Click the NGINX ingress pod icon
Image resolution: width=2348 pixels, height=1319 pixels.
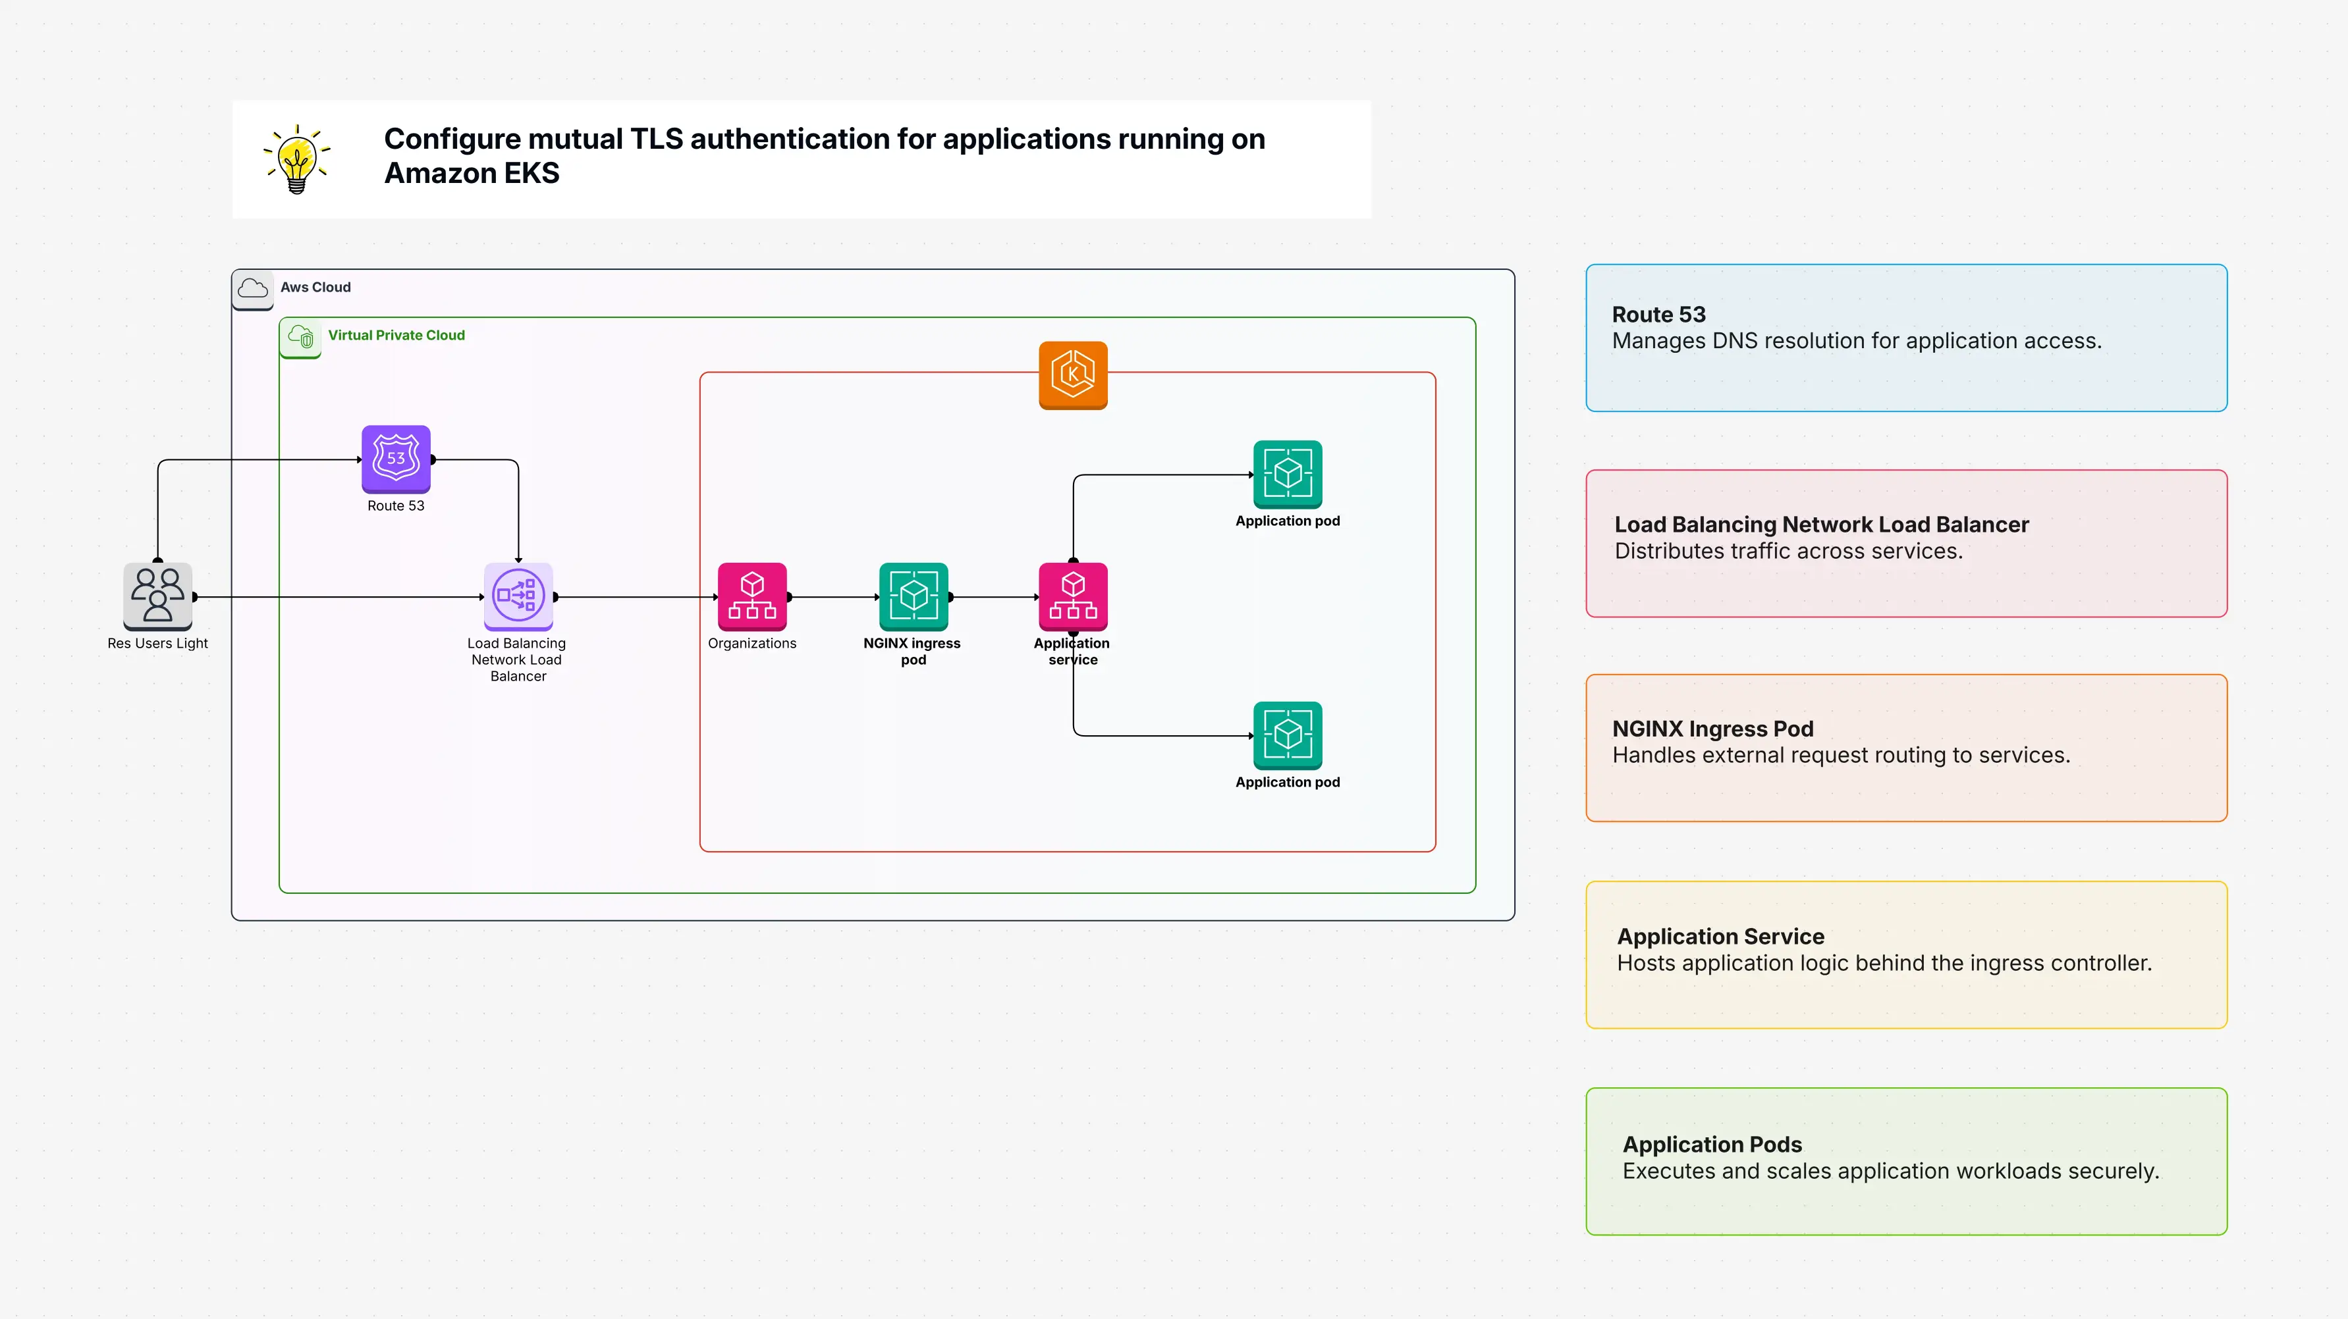point(914,596)
